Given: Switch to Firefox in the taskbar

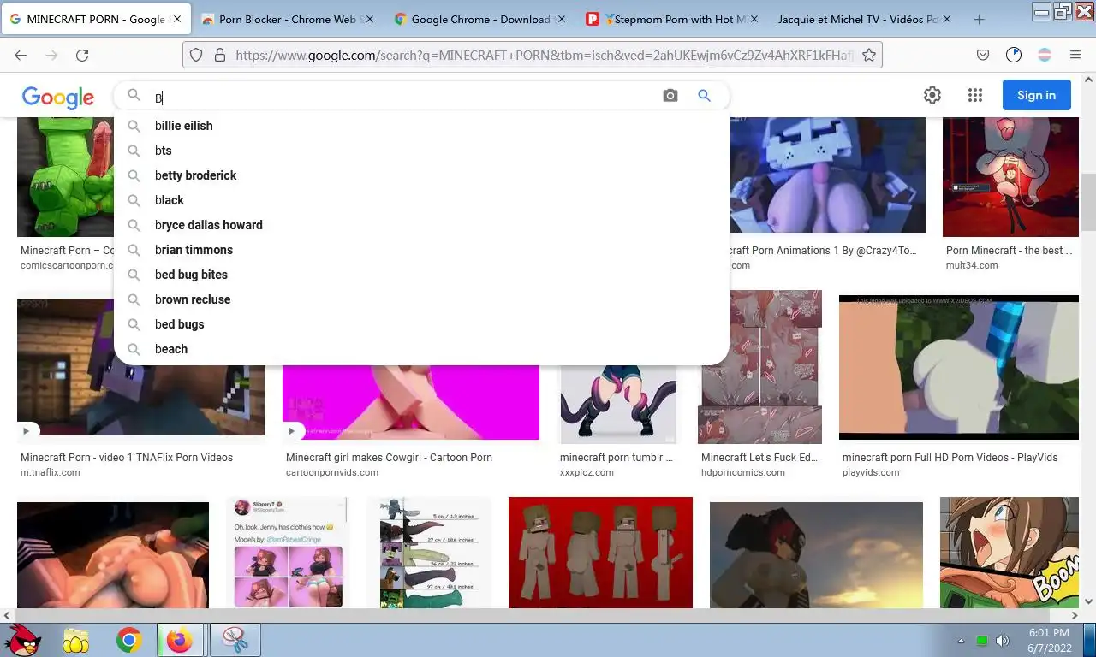Looking at the screenshot, I should tap(179, 640).
